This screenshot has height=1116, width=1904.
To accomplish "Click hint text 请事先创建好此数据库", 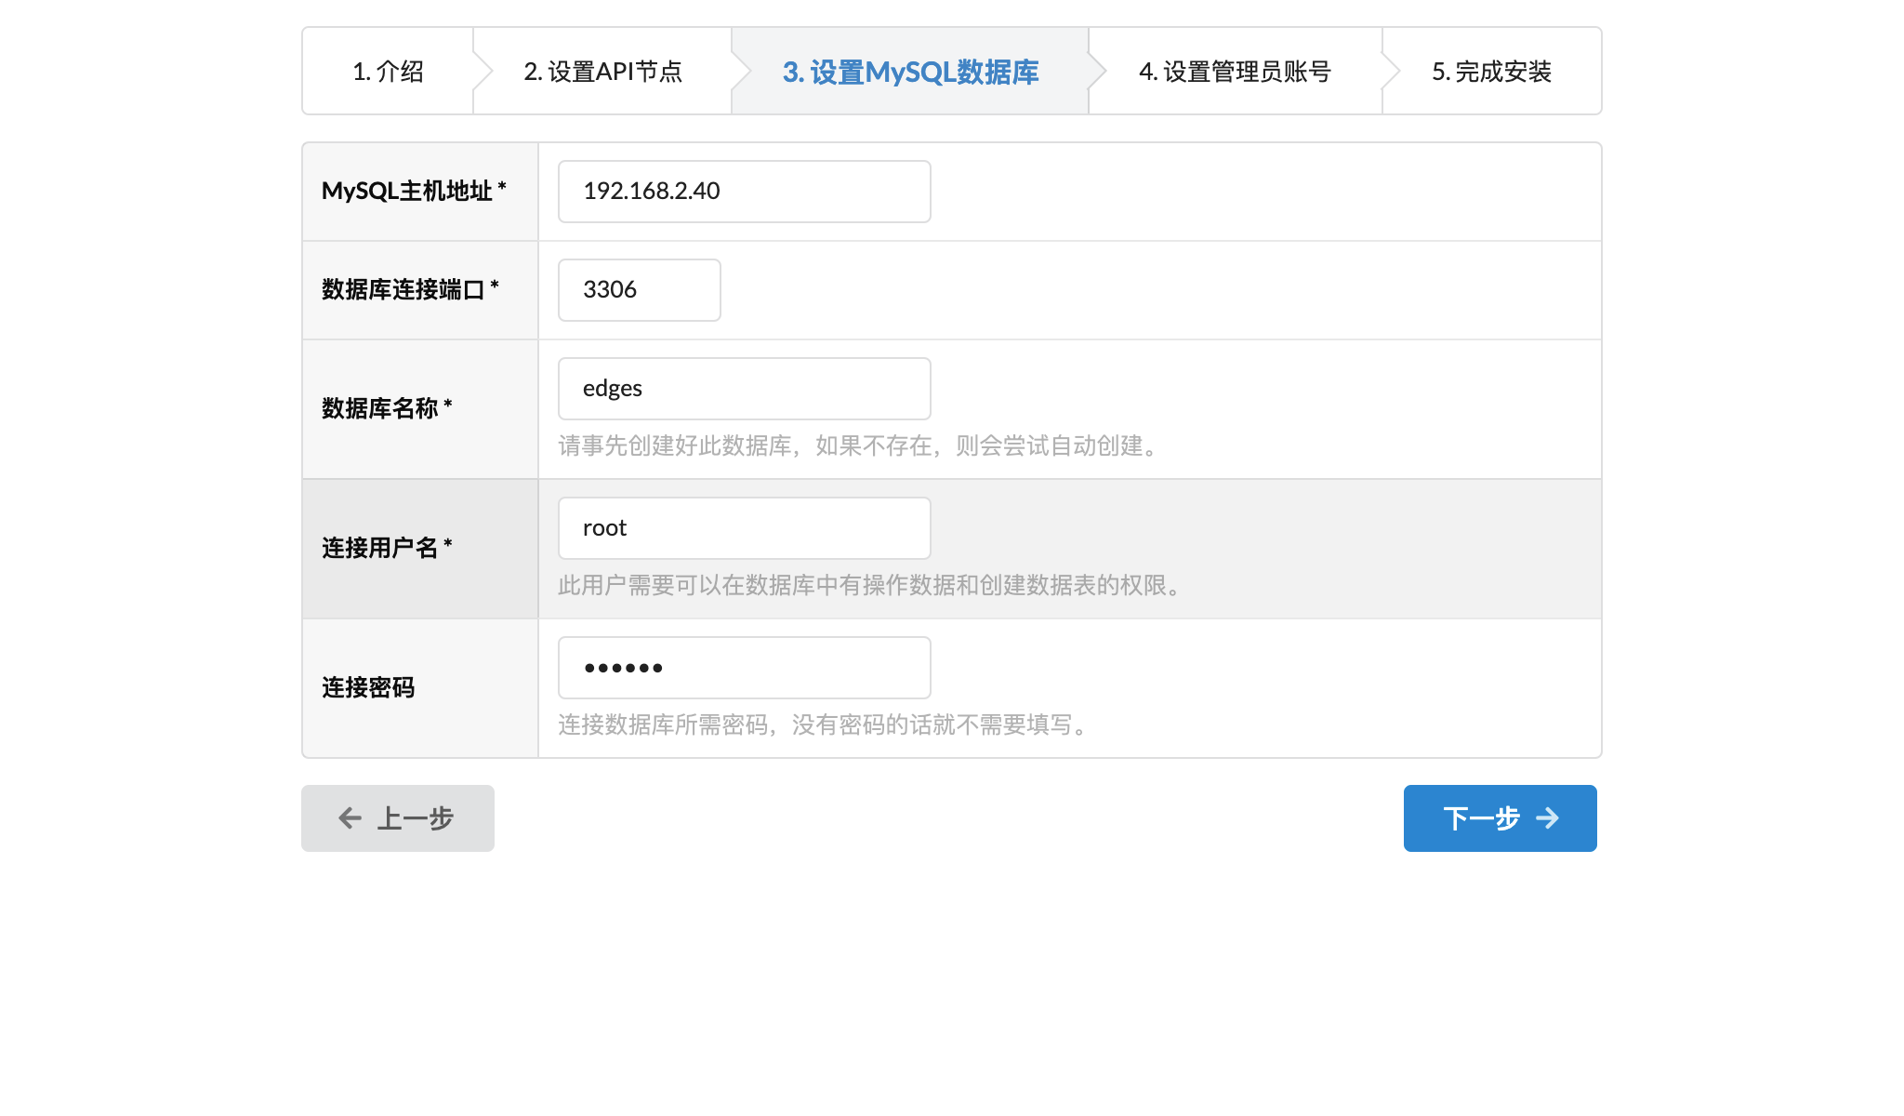I will [x=674, y=446].
